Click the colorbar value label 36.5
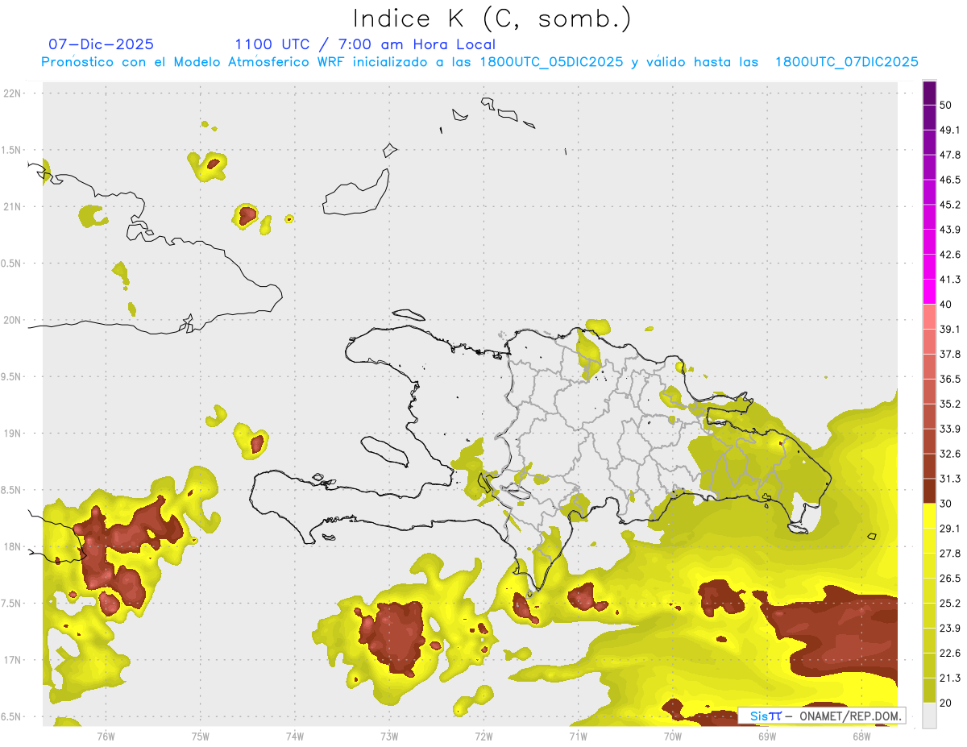This screenshot has height=747, width=967. click(x=949, y=379)
